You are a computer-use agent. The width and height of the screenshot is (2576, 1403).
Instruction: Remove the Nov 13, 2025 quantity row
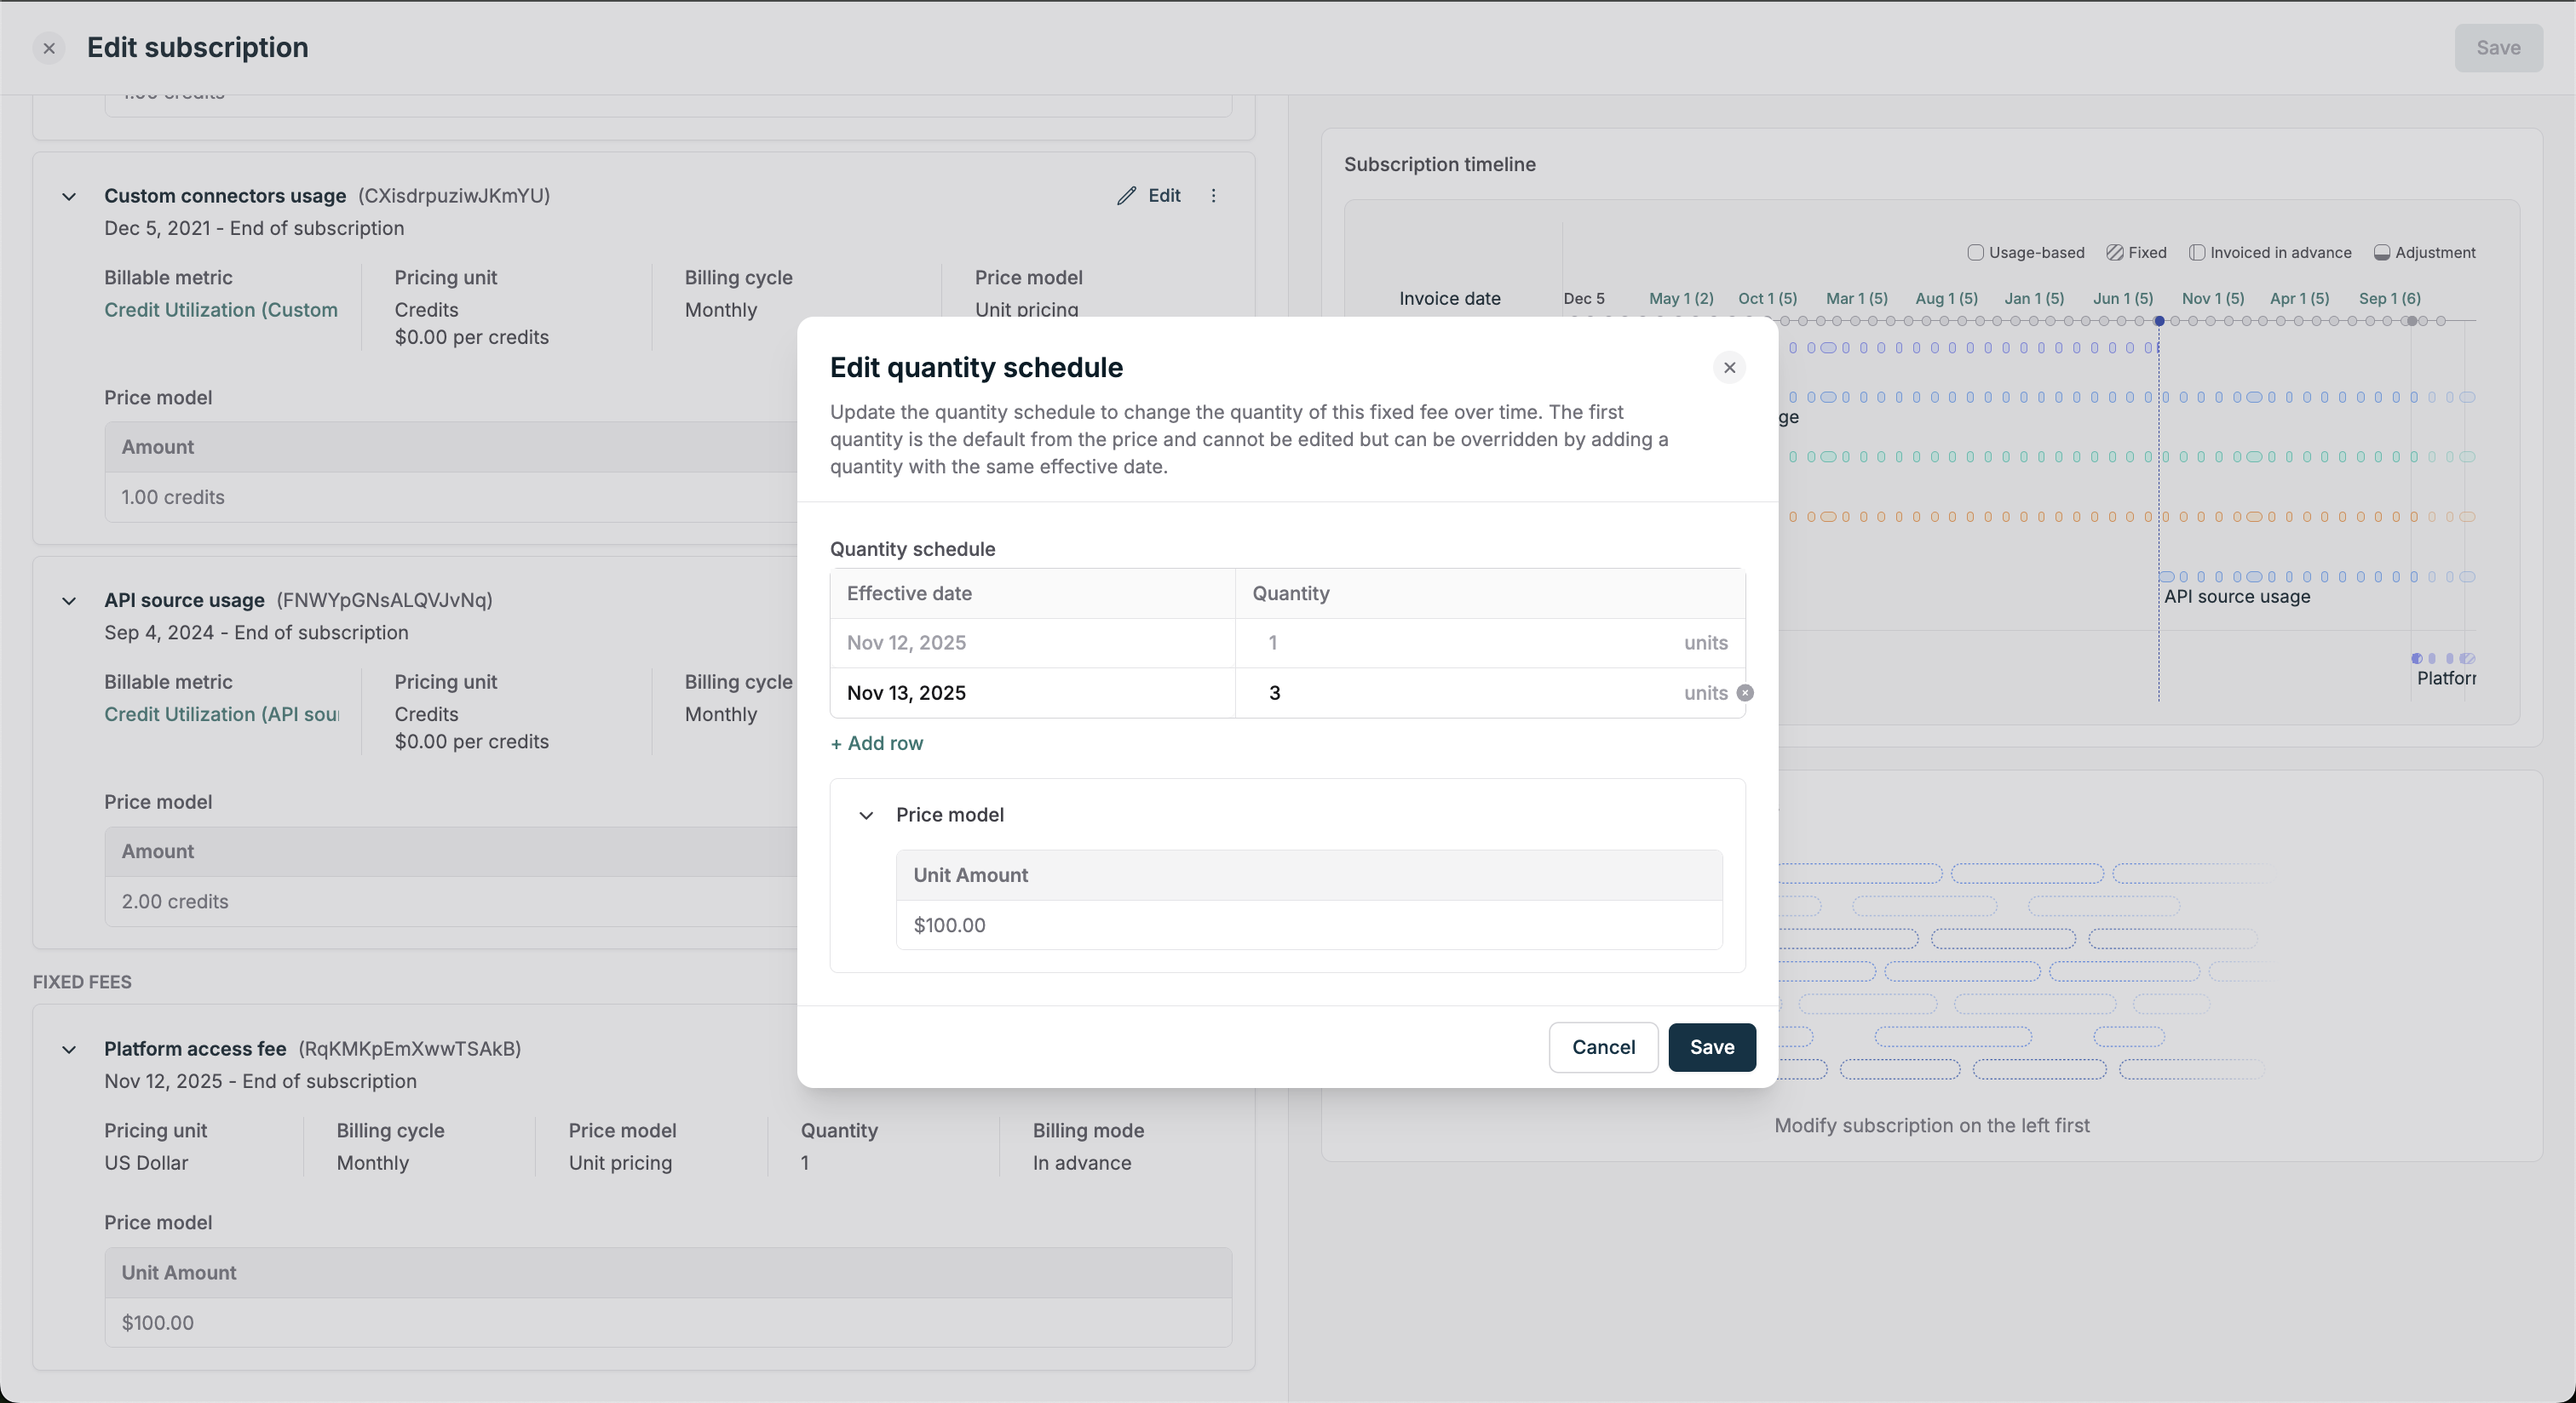click(x=1745, y=692)
